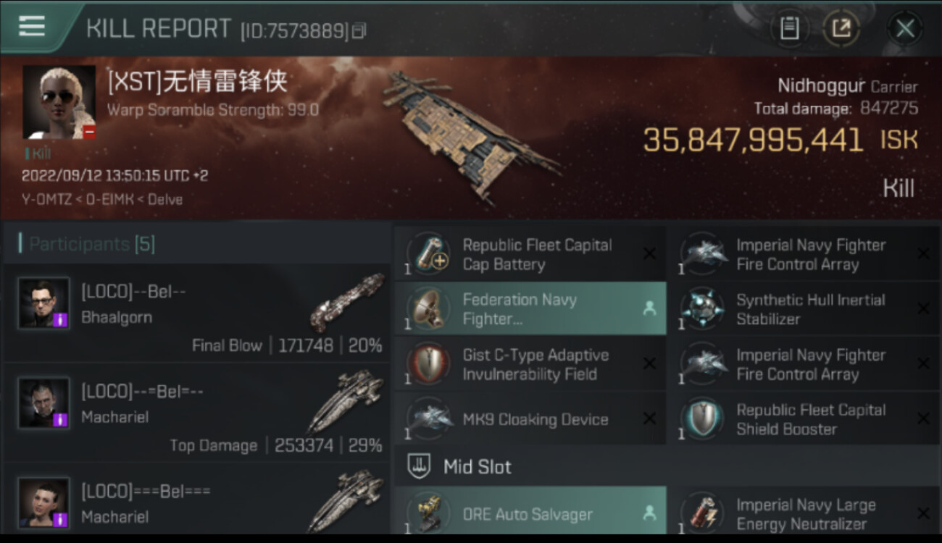Select the Synthetic Hull Inertial Stabilizer icon
This screenshot has width=942, height=543.
701,309
